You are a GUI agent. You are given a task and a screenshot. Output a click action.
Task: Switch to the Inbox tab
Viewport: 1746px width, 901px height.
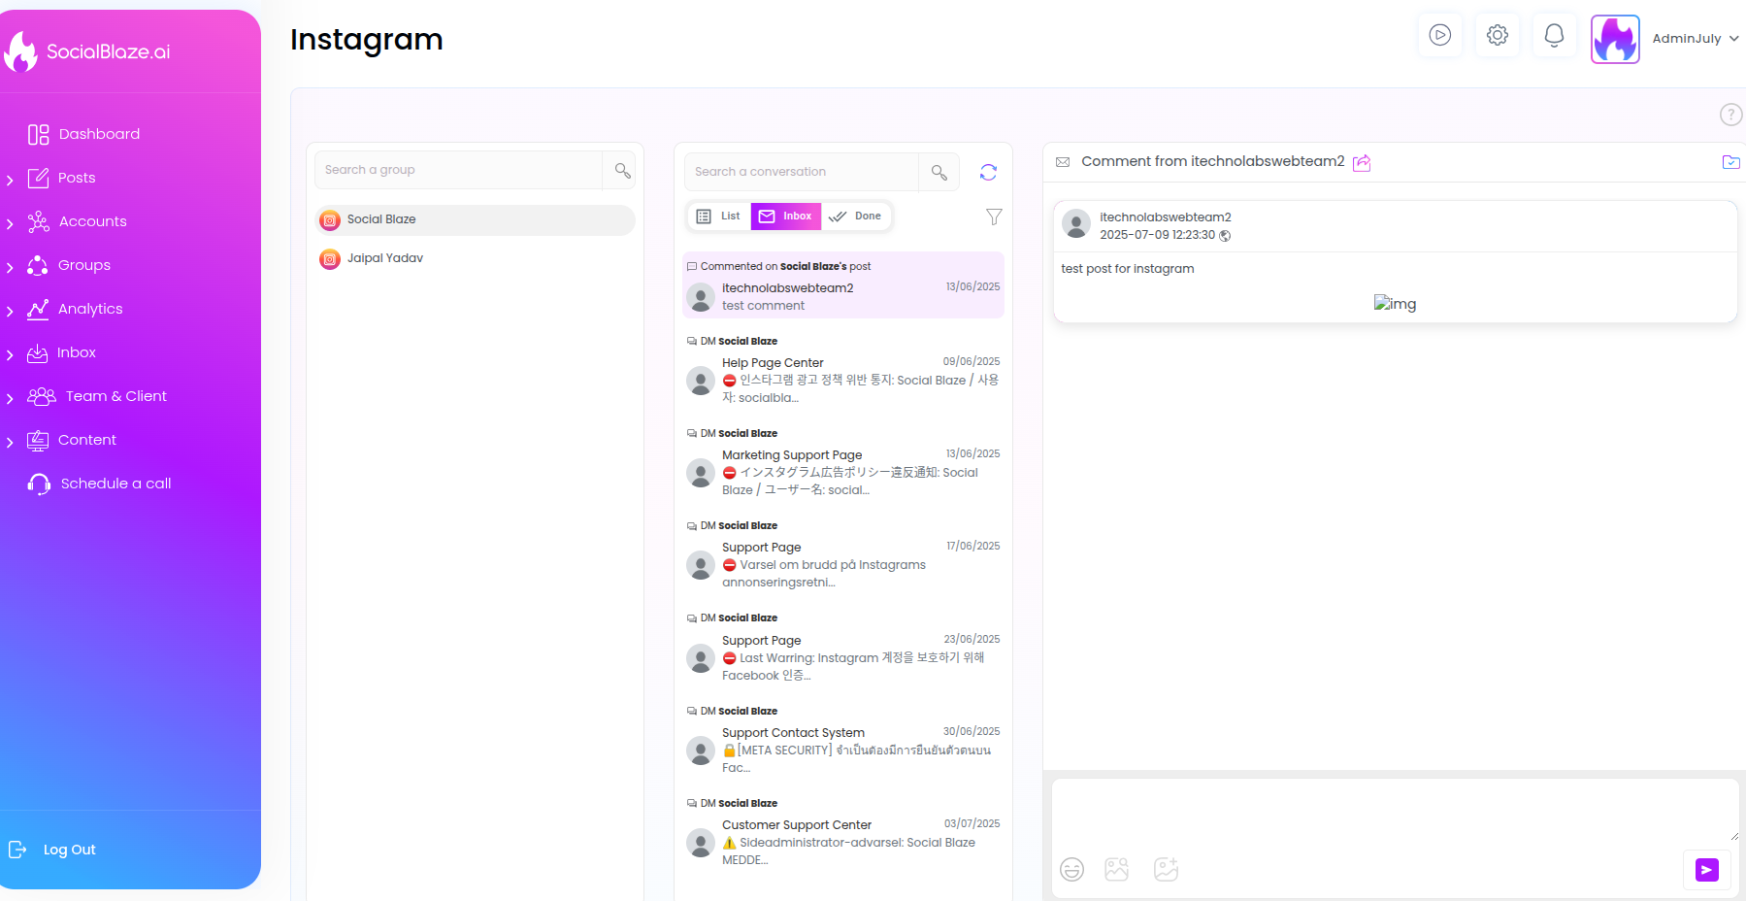(x=786, y=217)
